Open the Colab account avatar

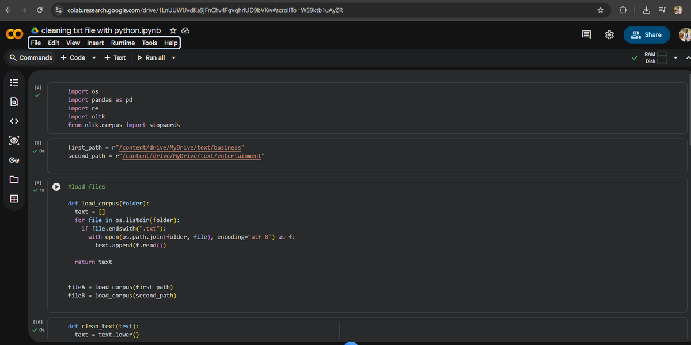pos(684,35)
